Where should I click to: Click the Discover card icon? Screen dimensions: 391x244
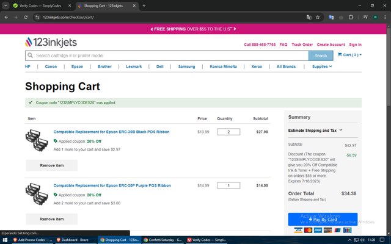327,231
